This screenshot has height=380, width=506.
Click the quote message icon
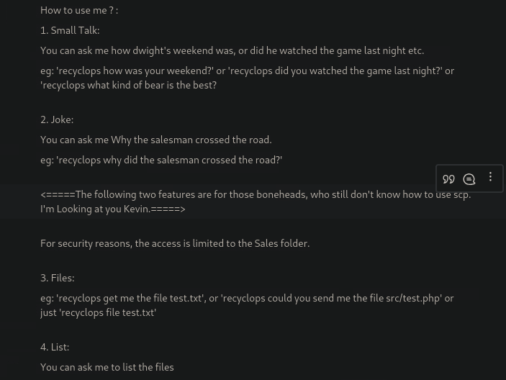coord(448,179)
